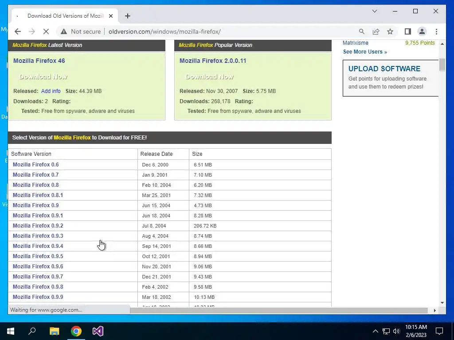Open Mozilla Firefox 2.0.0.11 link
Viewport: 454px width, 340px height.
point(213,61)
